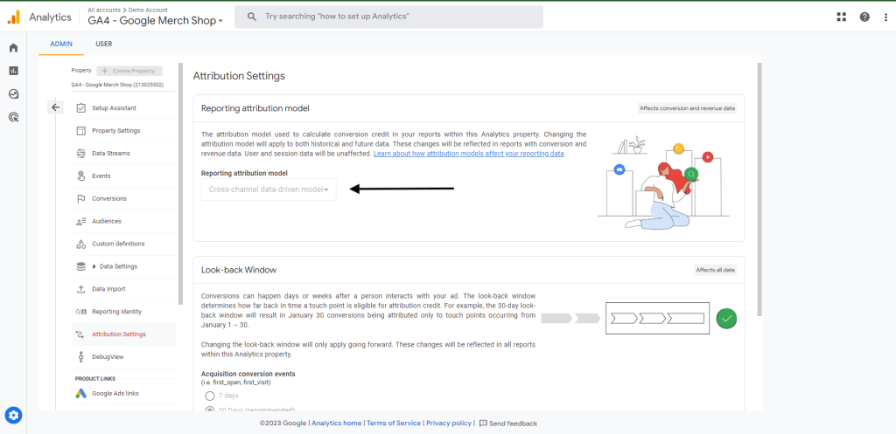Click the page's right scrollbar
Viewport: 896px width, 434px height.
(759, 189)
